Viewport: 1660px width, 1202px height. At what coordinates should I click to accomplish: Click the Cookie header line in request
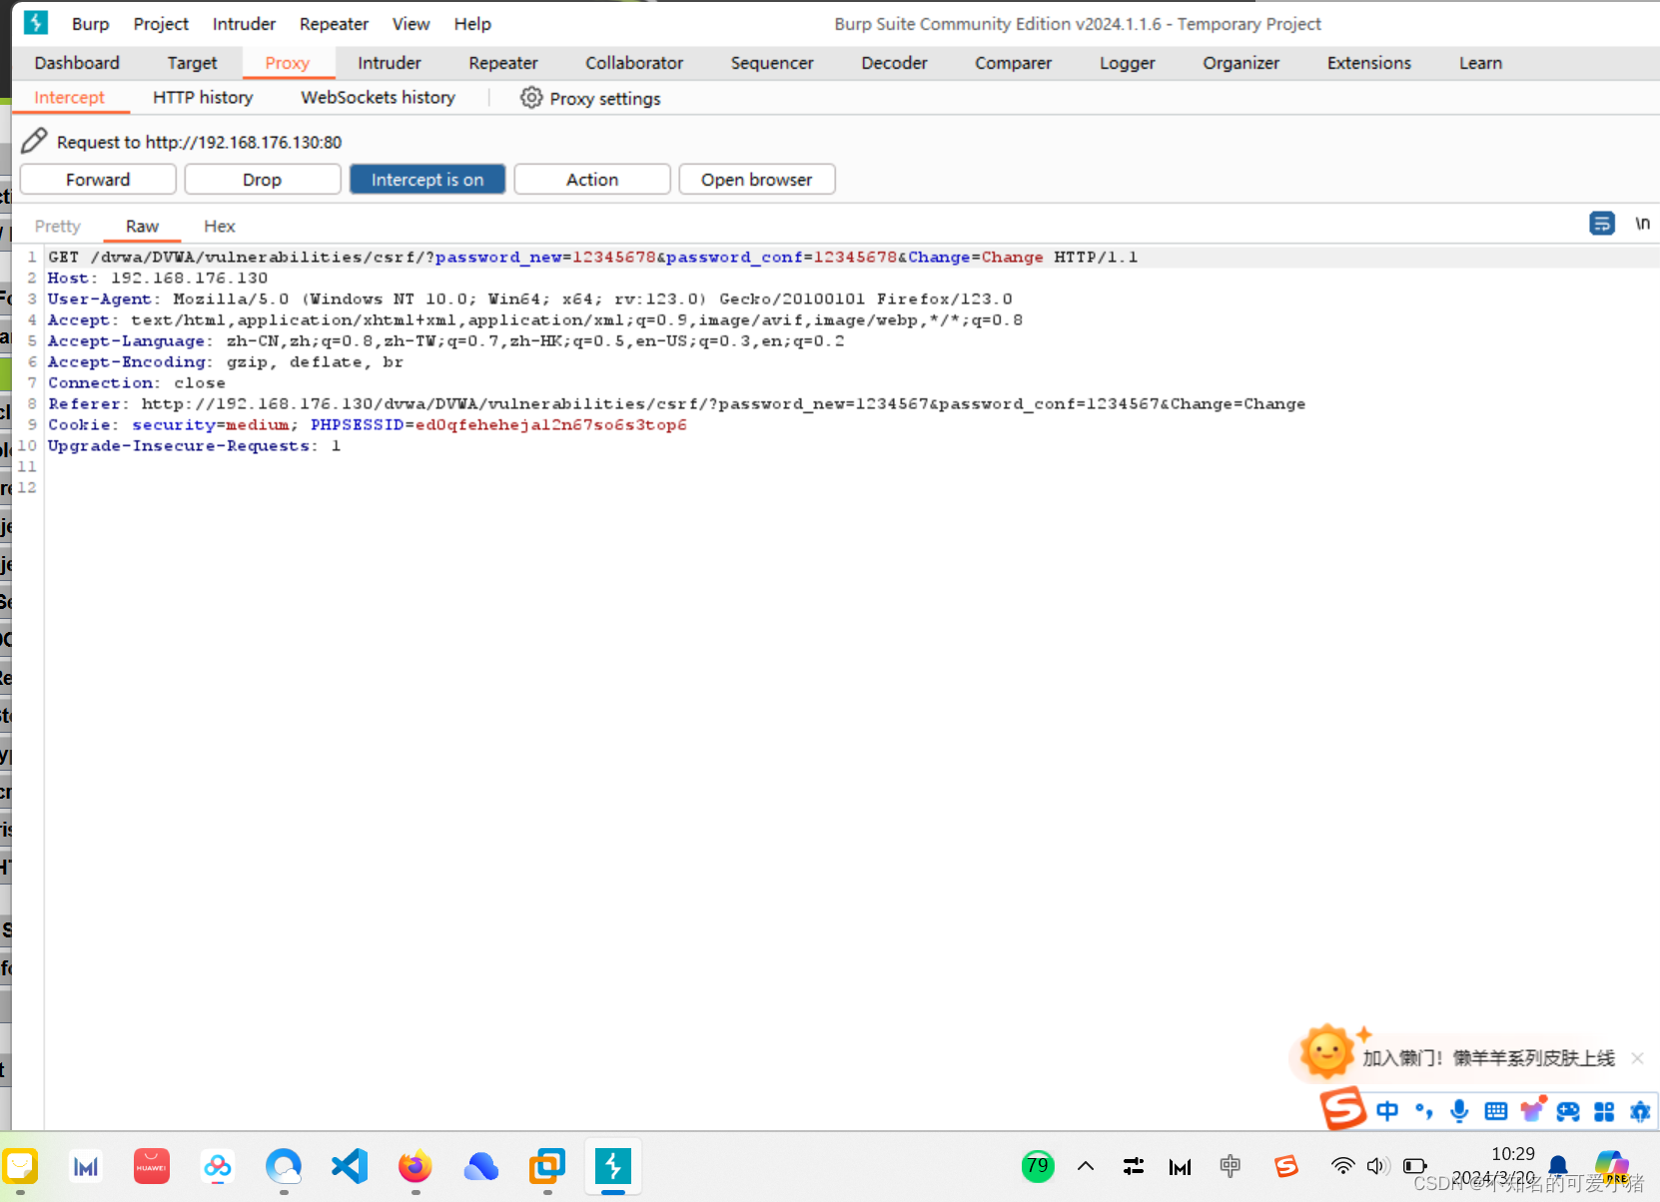(367, 424)
